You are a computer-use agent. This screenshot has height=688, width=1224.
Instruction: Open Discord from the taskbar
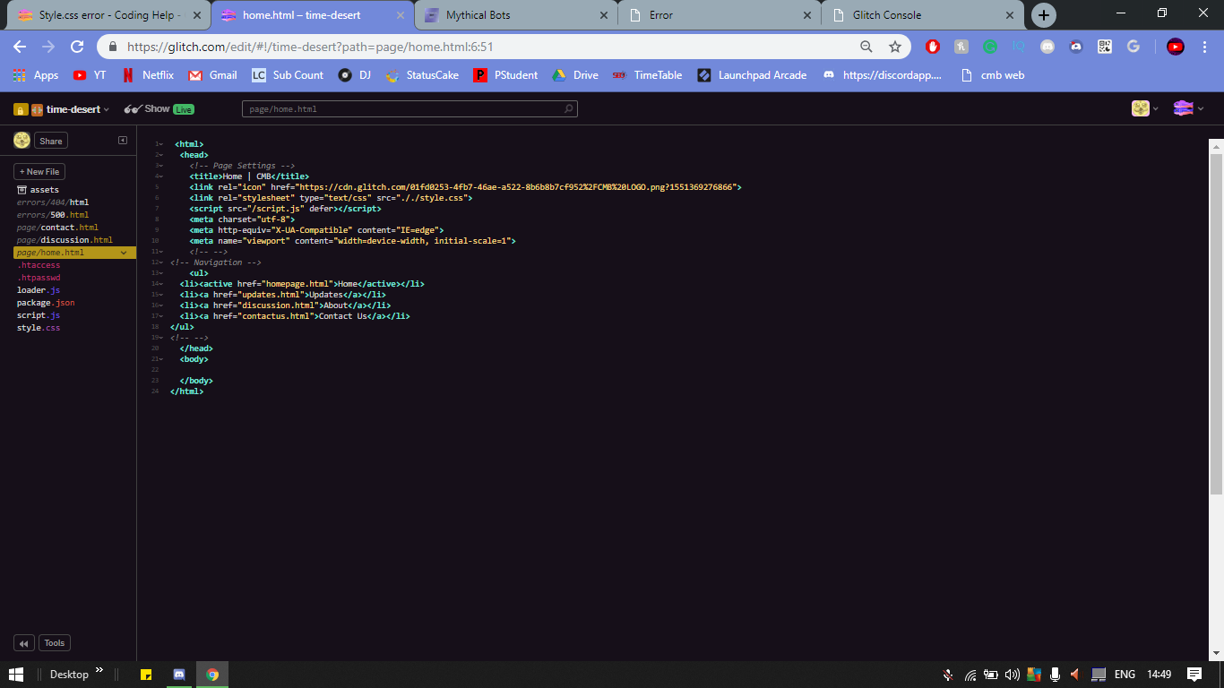click(x=179, y=675)
